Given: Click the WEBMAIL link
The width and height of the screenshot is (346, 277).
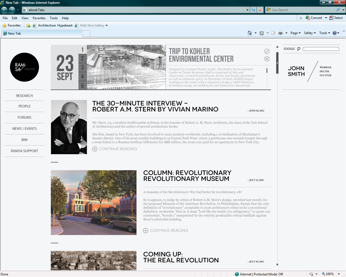Looking at the screenshot, I should point(325,67).
